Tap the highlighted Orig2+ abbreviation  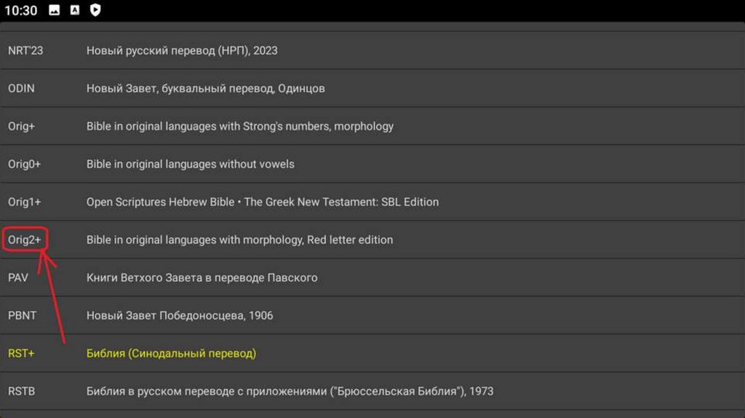(x=25, y=240)
